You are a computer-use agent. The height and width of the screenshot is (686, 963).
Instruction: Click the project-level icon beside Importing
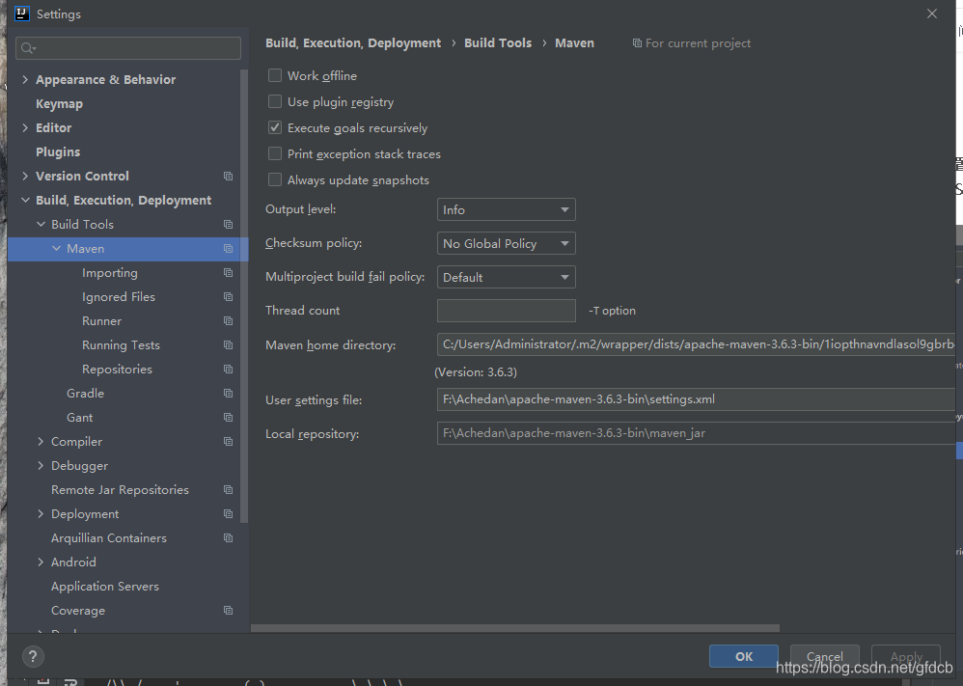[x=229, y=273]
